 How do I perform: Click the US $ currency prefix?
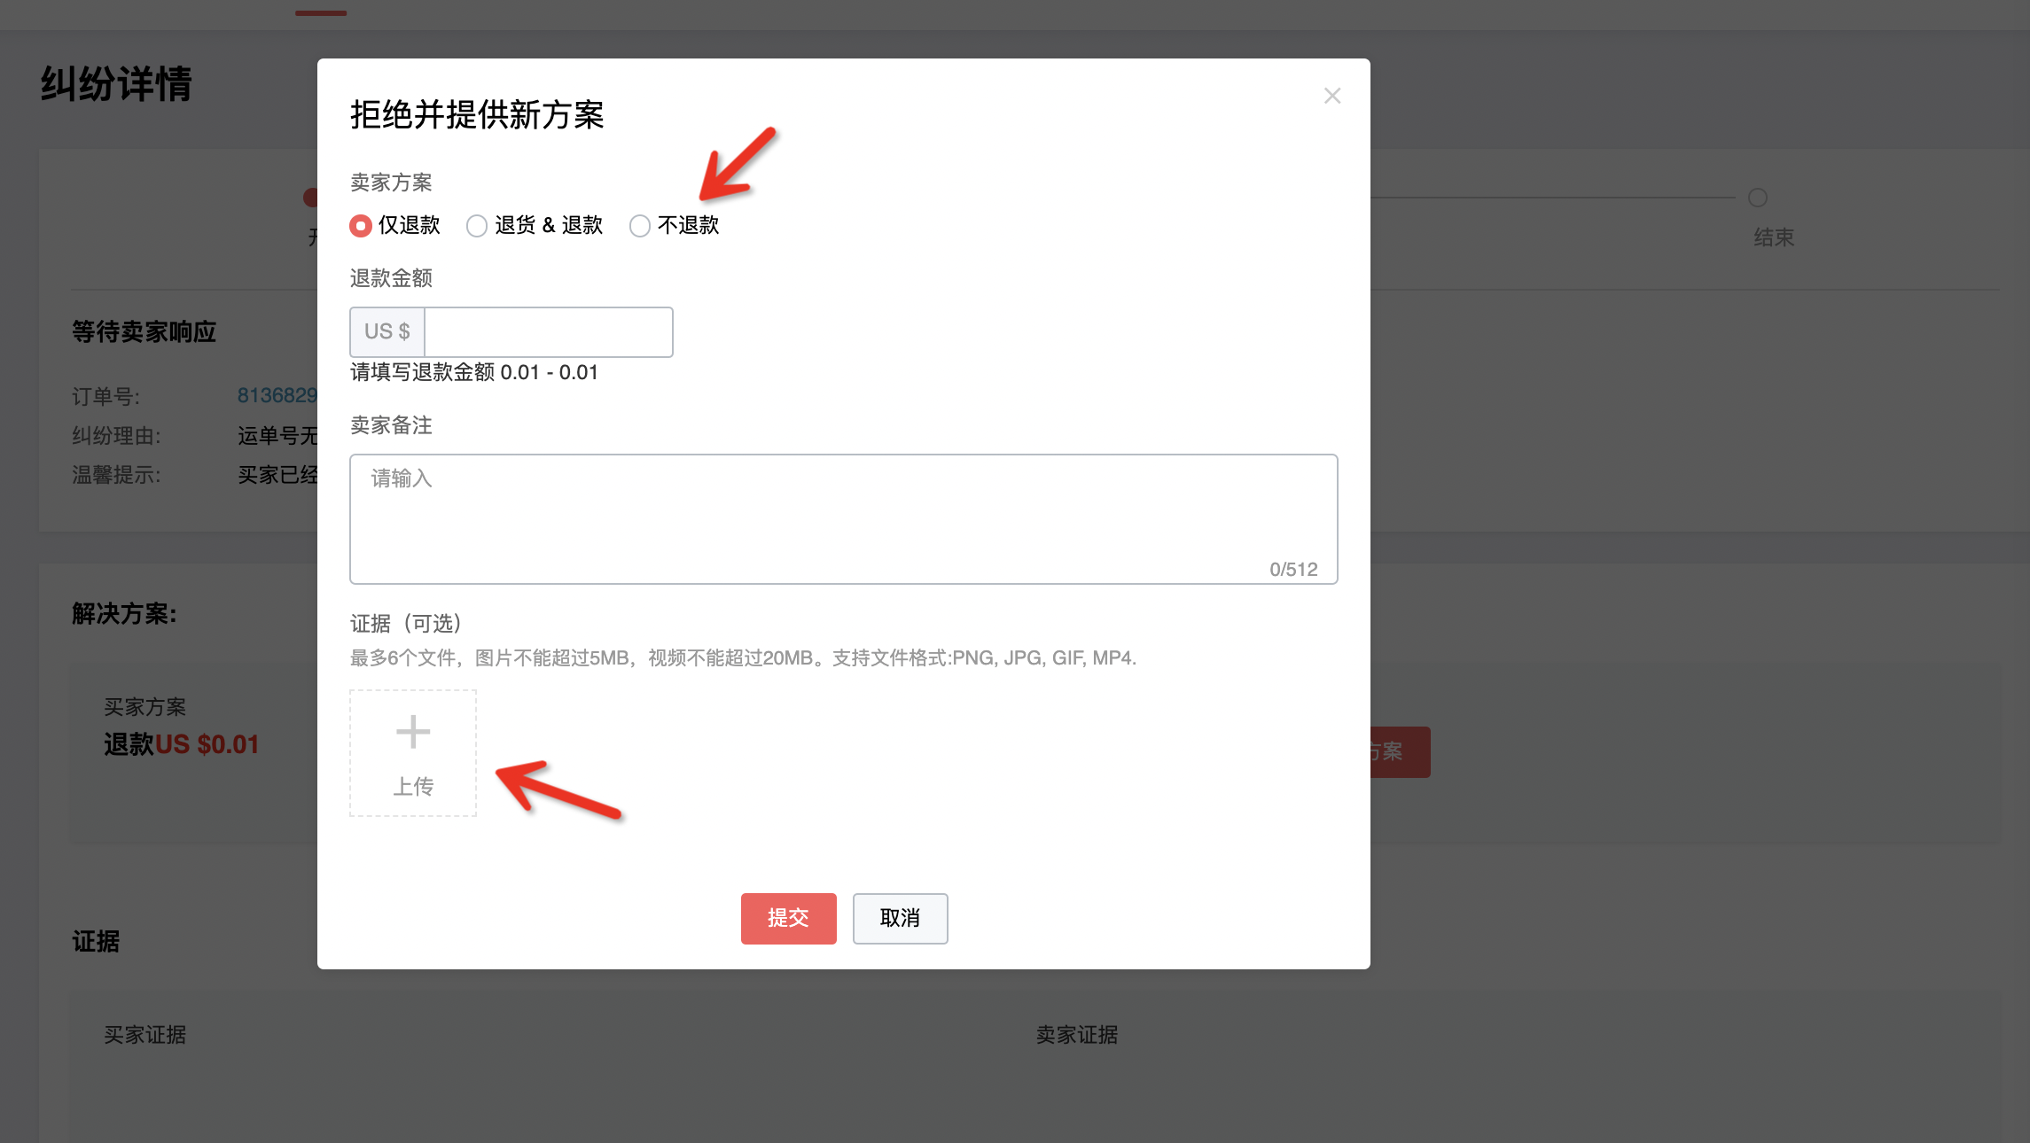coord(387,332)
